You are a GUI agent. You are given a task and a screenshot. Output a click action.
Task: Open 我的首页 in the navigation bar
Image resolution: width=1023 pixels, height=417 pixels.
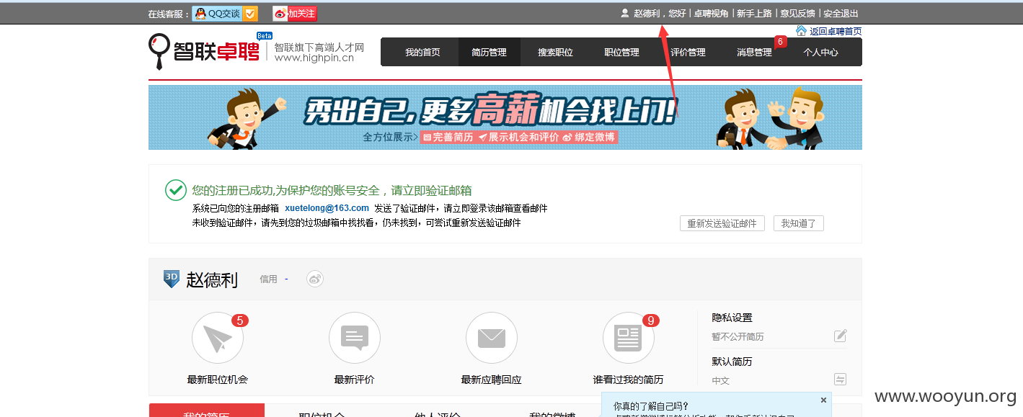(x=422, y=53)
